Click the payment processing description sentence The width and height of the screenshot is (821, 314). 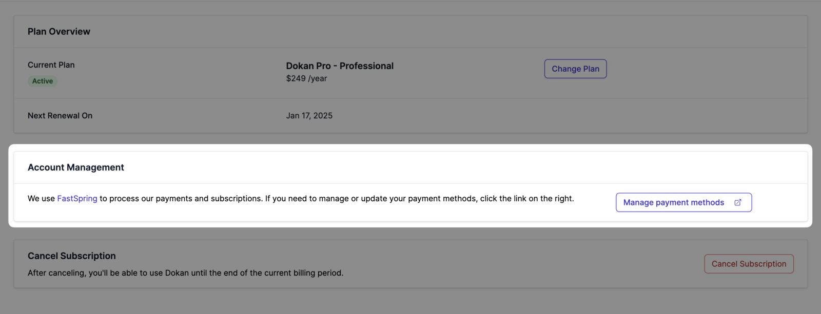tap(301, 198)
